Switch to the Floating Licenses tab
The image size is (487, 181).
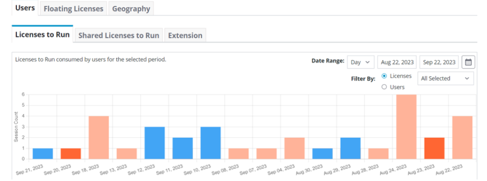[x=73, y=8]
